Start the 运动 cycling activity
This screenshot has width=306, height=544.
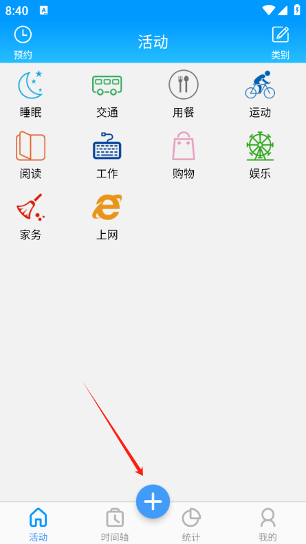coord(260,85)
